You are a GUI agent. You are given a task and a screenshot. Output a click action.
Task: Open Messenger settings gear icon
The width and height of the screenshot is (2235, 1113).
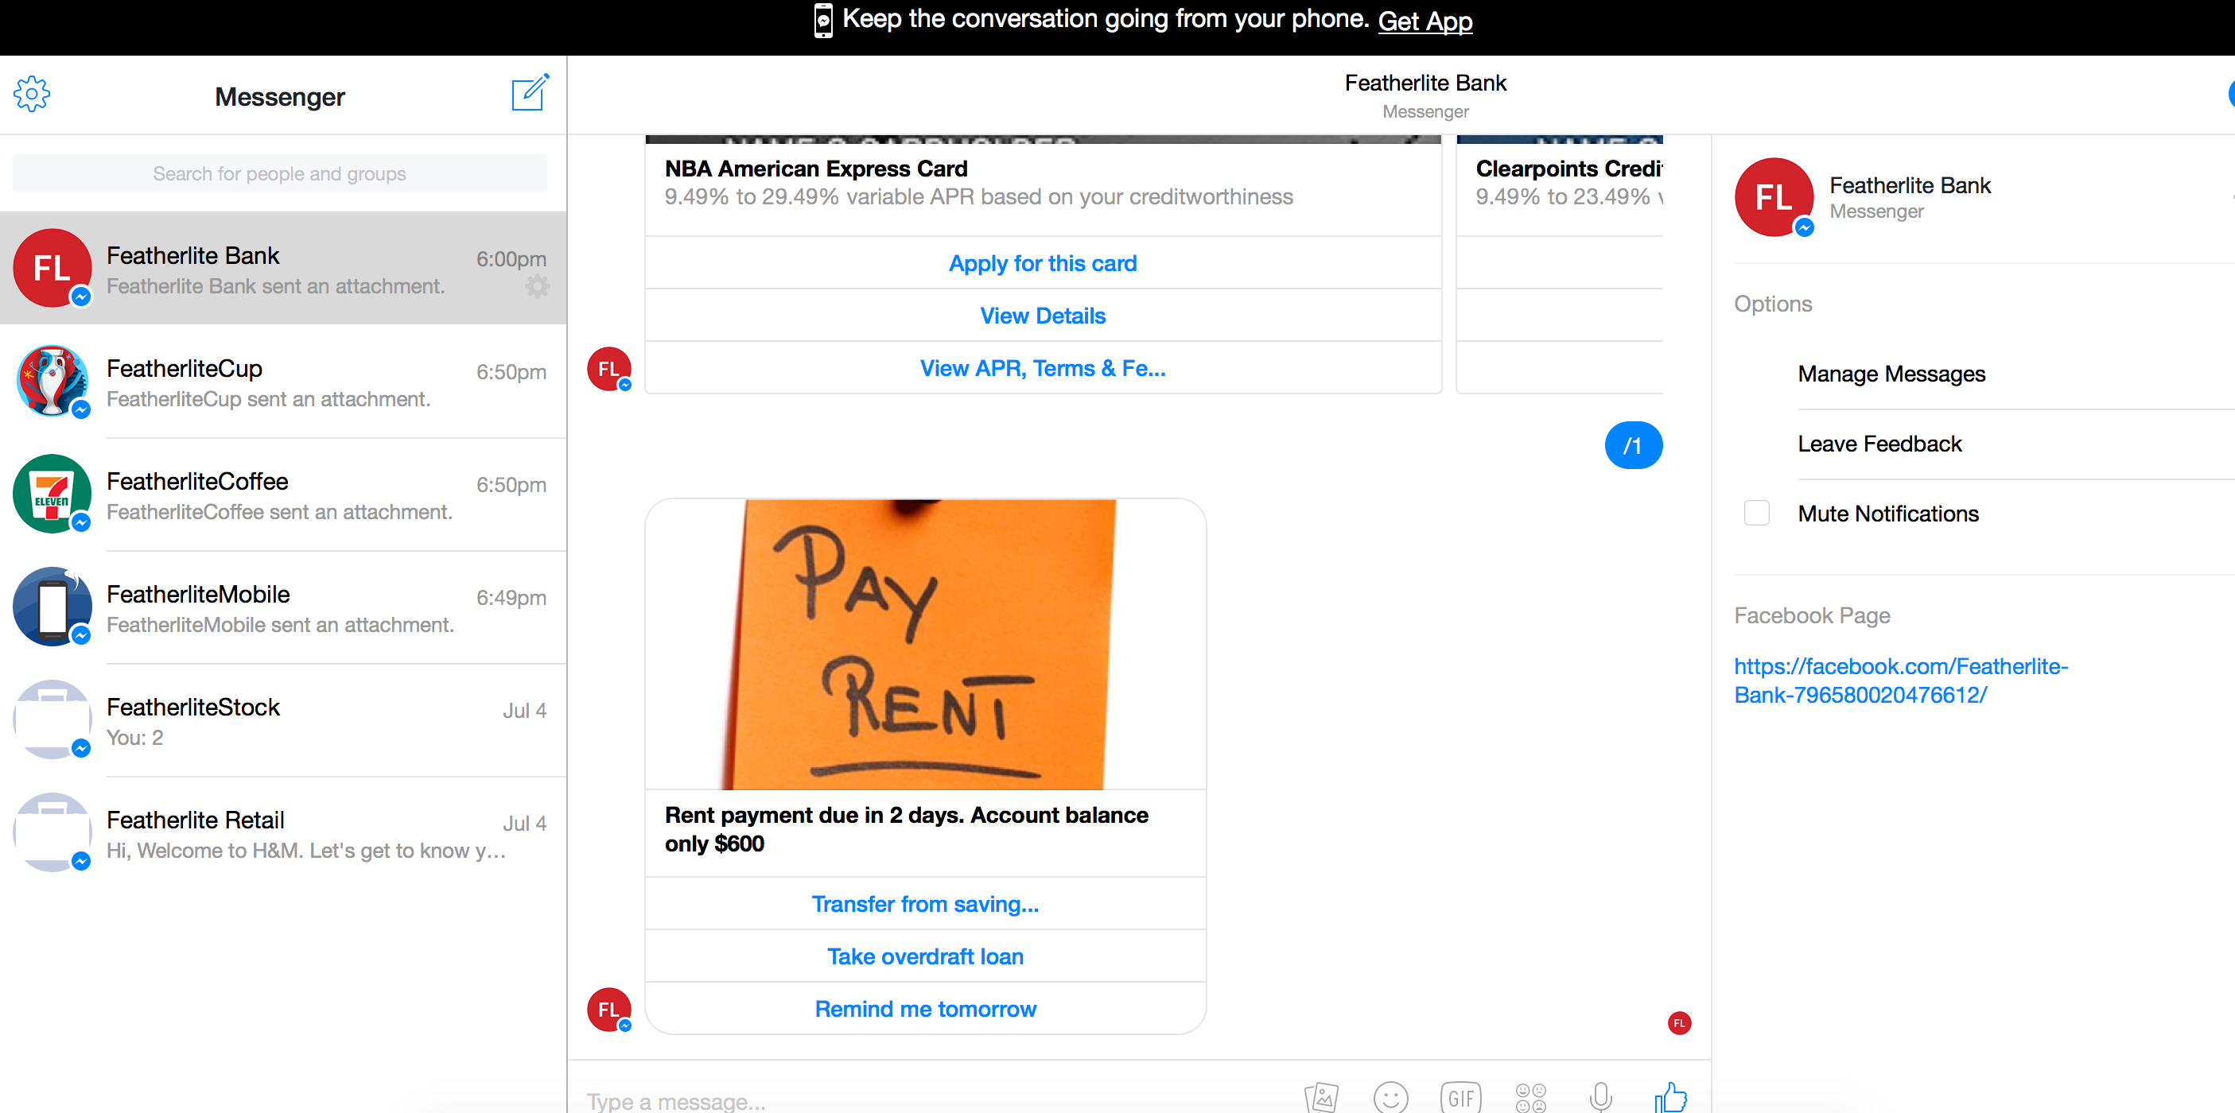[x=32, y=94]
